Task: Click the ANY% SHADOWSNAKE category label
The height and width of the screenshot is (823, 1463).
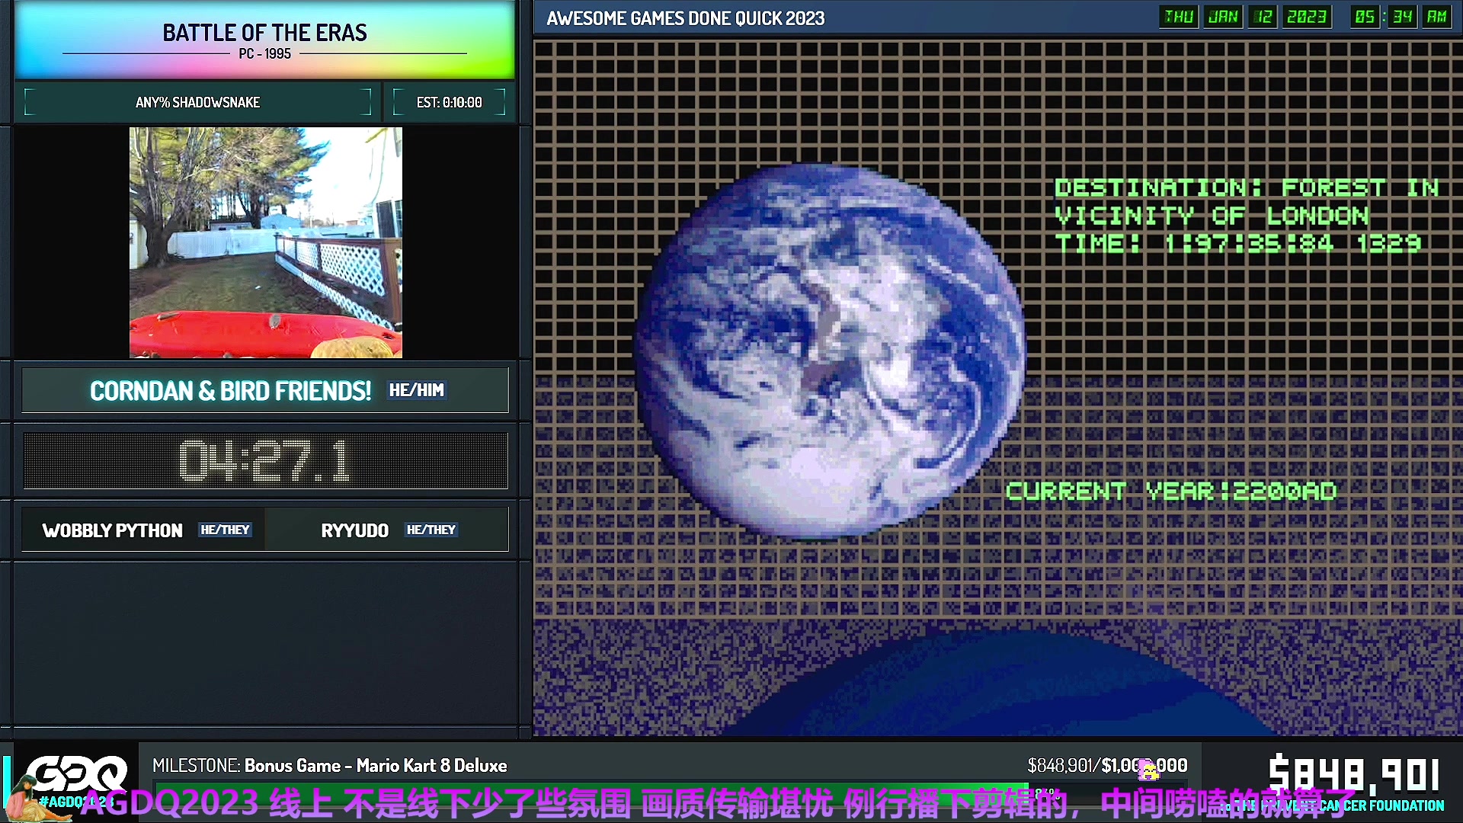Action: pyautogui.click(x=197, y=101)
